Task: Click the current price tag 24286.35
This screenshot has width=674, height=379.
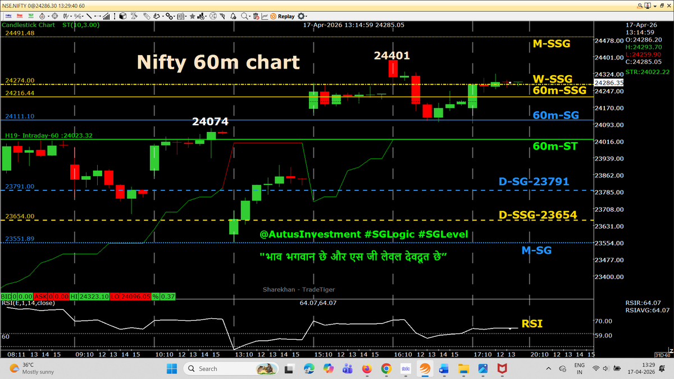Action: (609, 83)
